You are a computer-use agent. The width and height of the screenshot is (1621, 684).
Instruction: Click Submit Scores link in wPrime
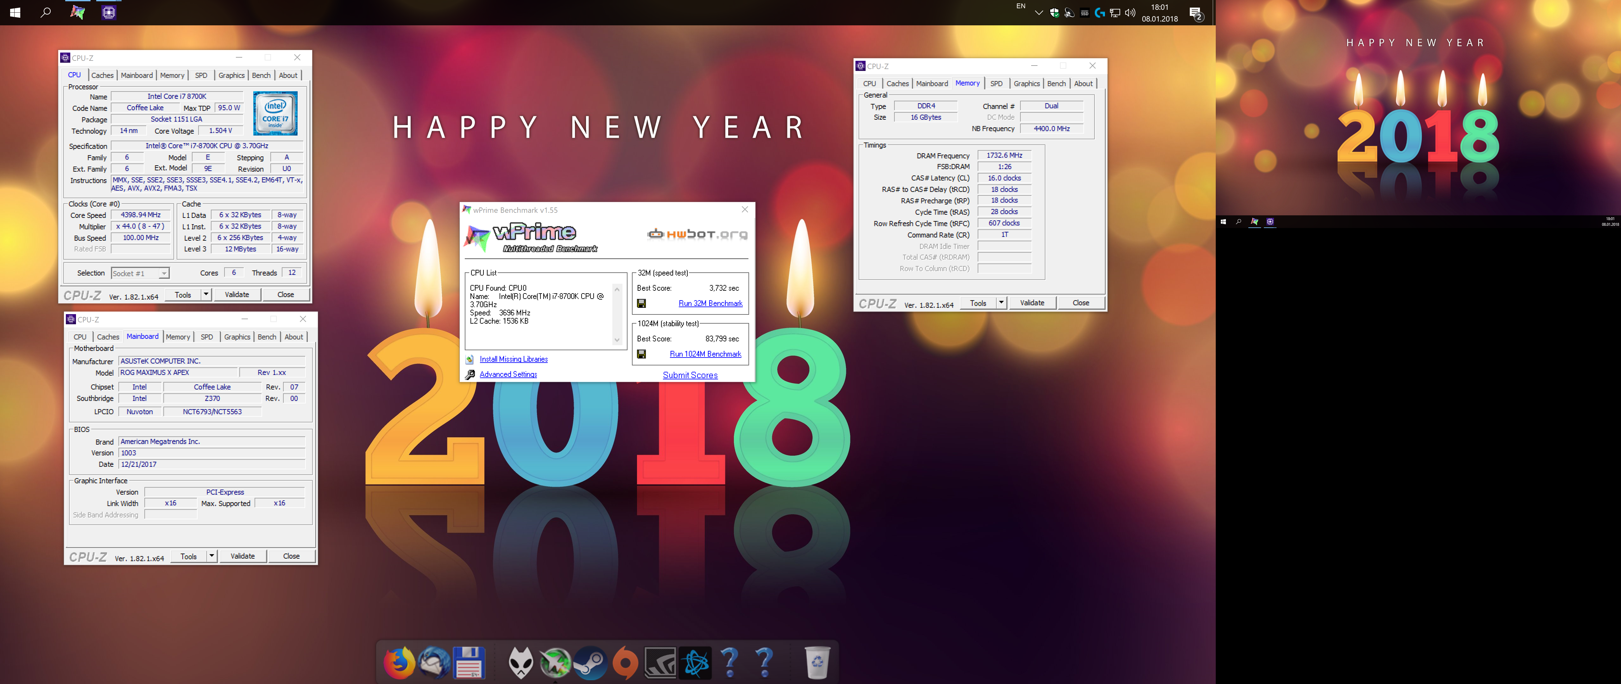click(x=690, y=375)
